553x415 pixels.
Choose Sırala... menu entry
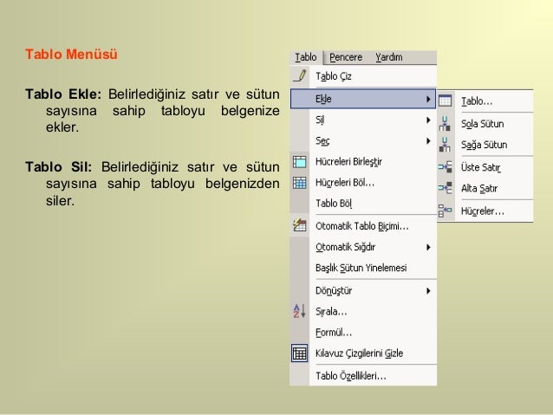pos(331,312)
